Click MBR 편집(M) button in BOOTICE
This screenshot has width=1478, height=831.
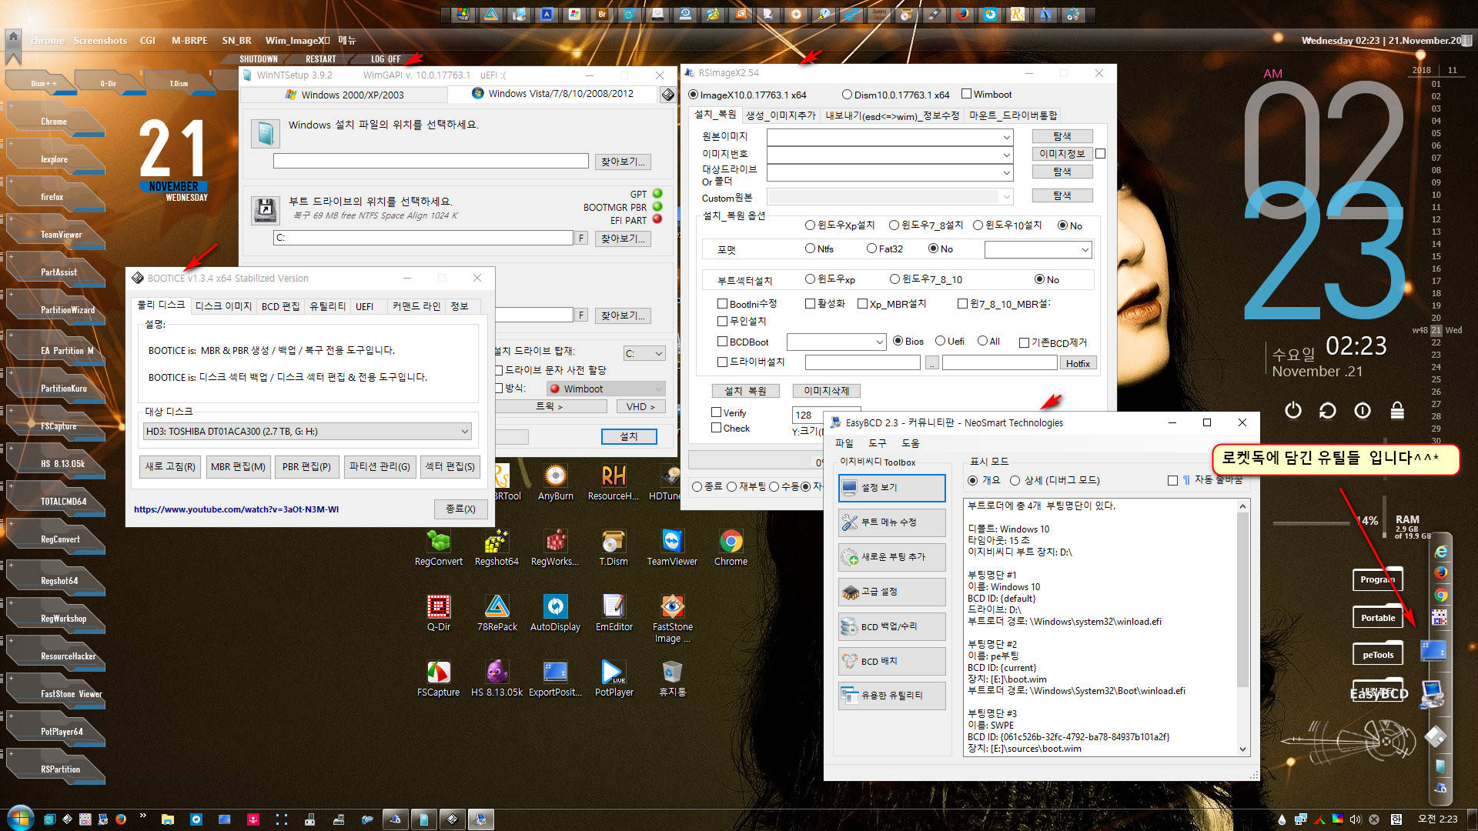(x=238, y=466)
